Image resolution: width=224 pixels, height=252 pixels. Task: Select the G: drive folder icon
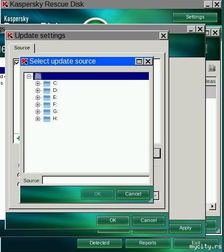(47, 112)
